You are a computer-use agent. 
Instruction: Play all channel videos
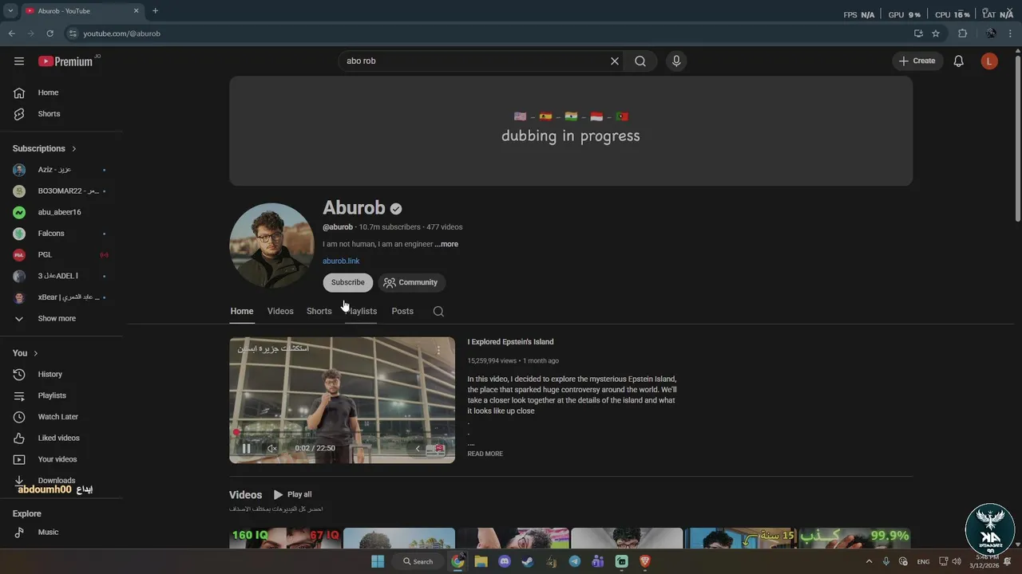point(292,494)
